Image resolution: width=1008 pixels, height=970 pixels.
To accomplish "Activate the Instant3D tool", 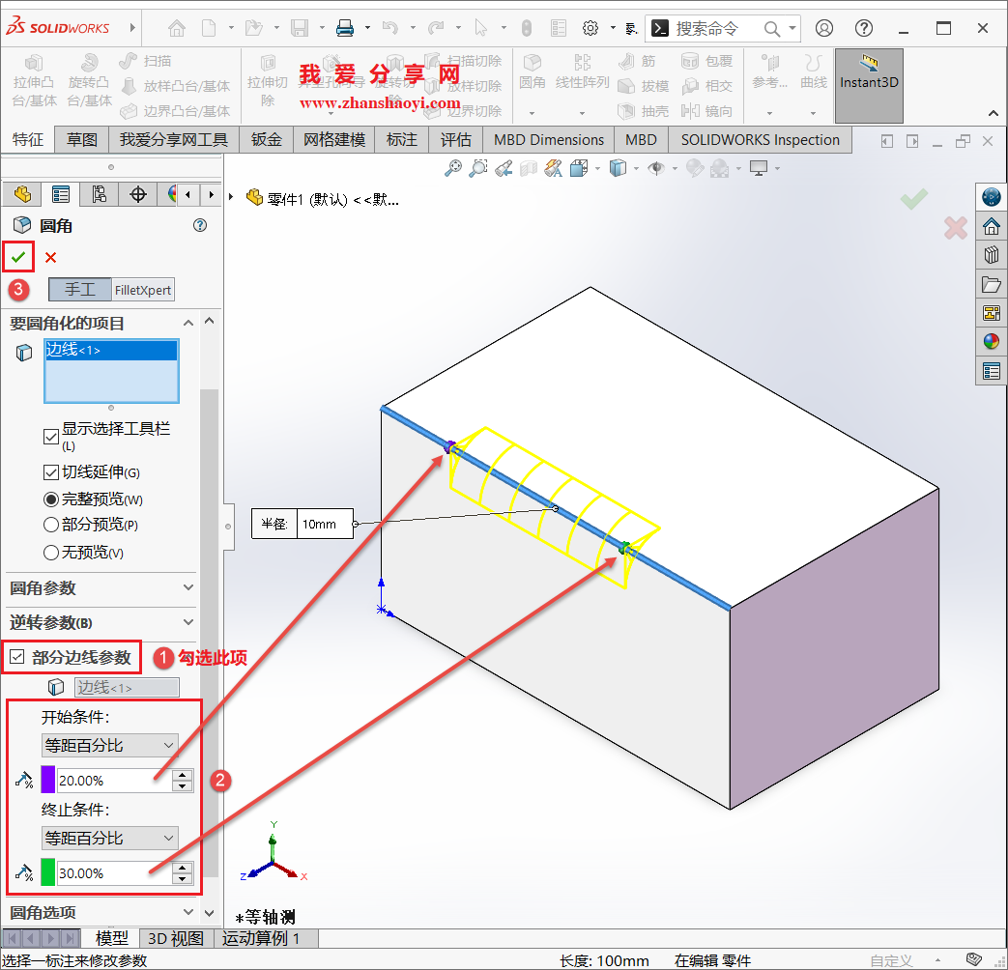I will tap(868, 83).
